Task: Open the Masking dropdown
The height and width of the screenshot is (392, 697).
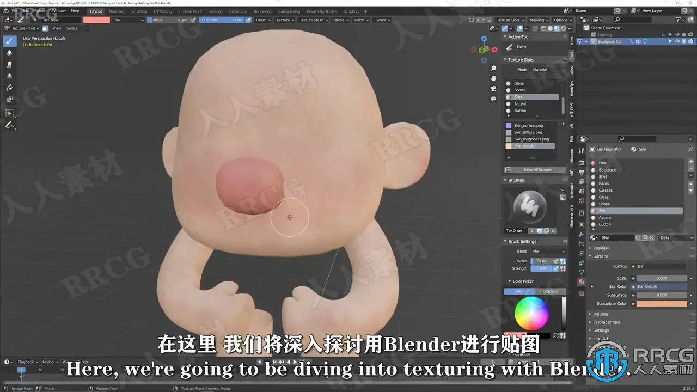Action: (x=539, y=20)
